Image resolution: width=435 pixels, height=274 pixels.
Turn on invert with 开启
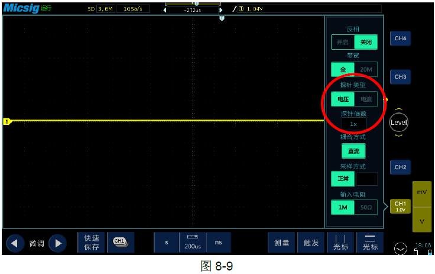click(x=342, y=43)
